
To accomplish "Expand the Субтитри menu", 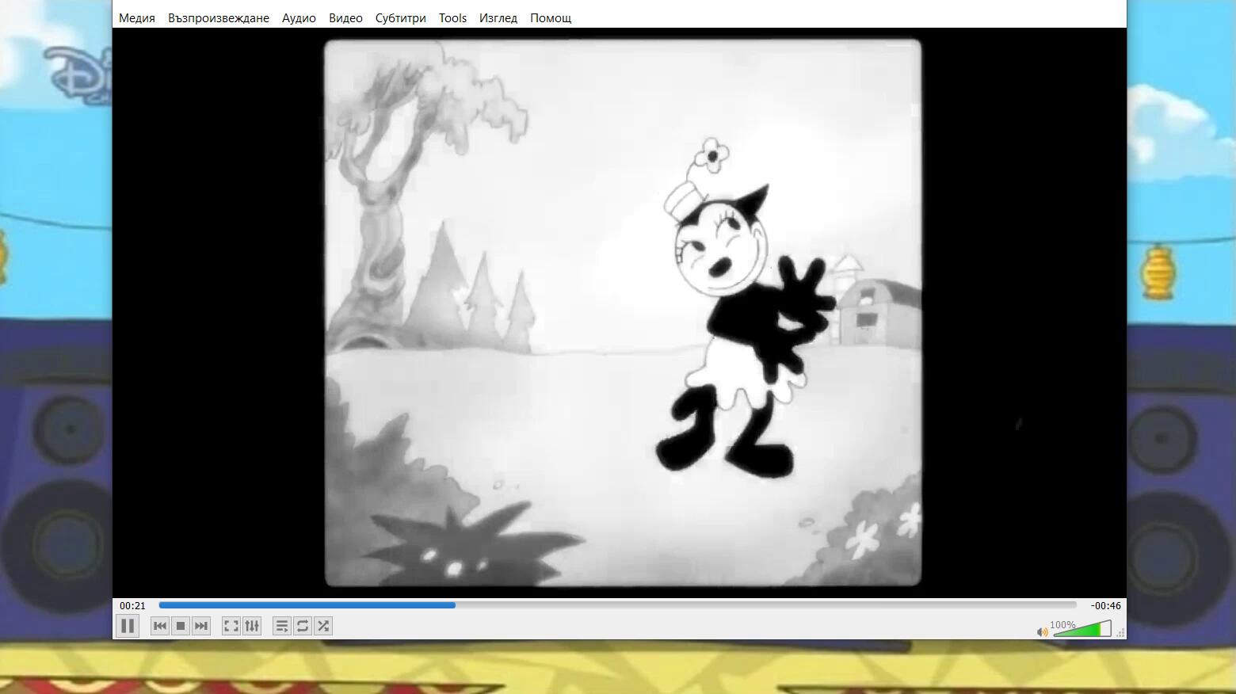I will 400,18.
